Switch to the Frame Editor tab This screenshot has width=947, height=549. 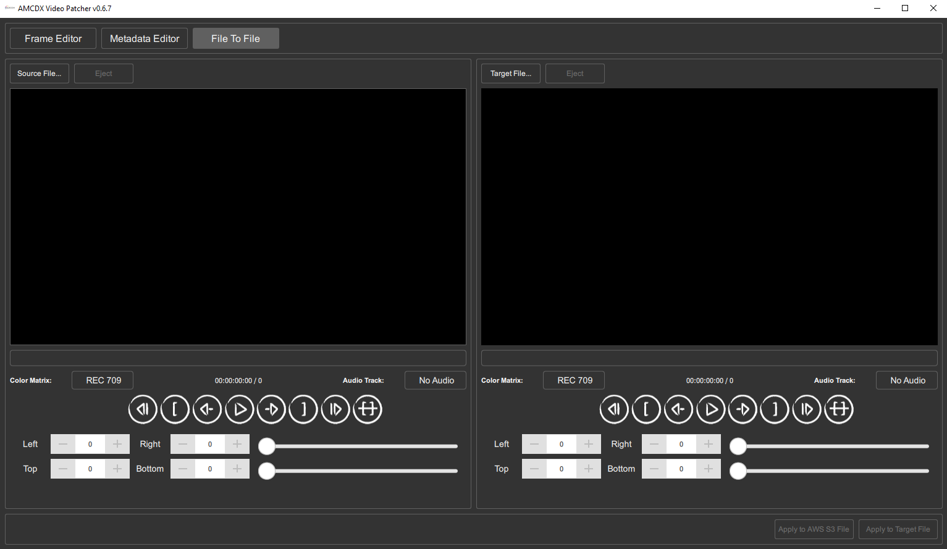tap(53, 38)
